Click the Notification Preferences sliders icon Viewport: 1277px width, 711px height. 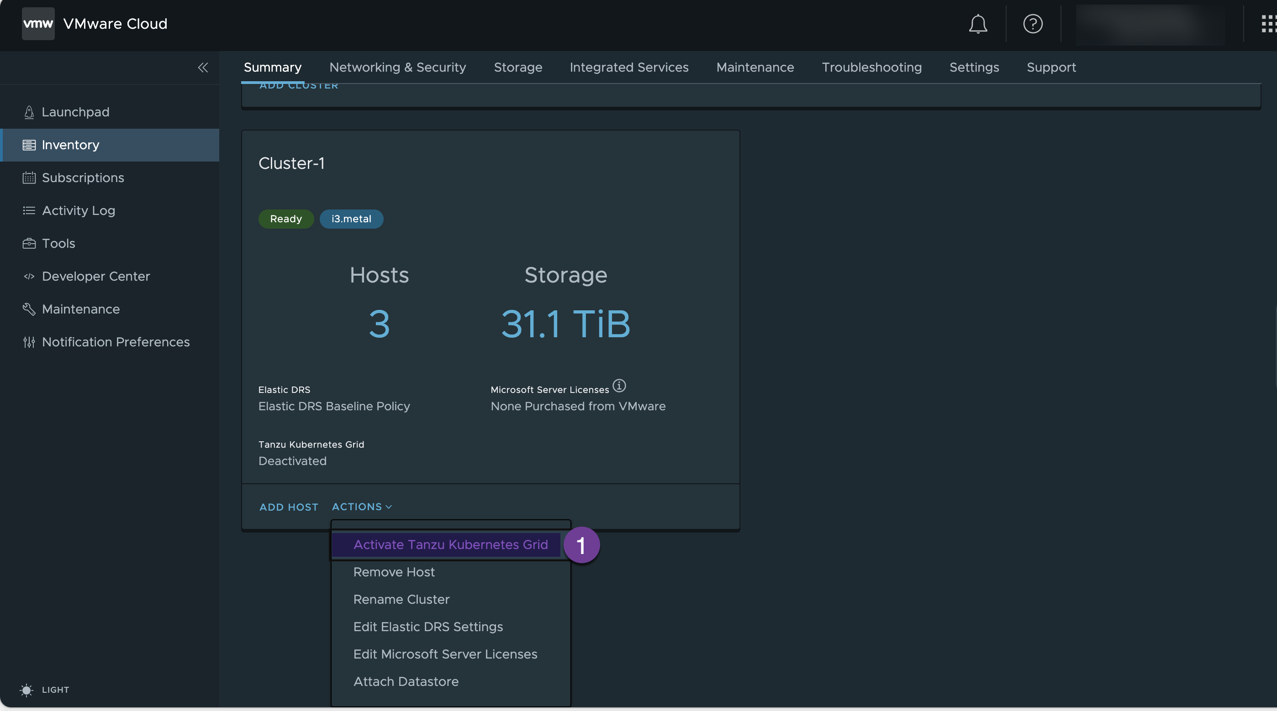pos(29,342)
